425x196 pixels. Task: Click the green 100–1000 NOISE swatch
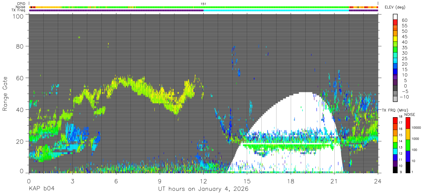(408, 145)
